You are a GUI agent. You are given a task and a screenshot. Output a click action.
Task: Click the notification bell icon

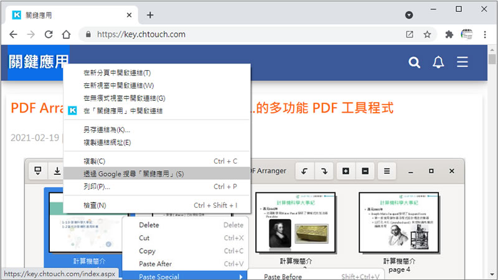[438, 62]
